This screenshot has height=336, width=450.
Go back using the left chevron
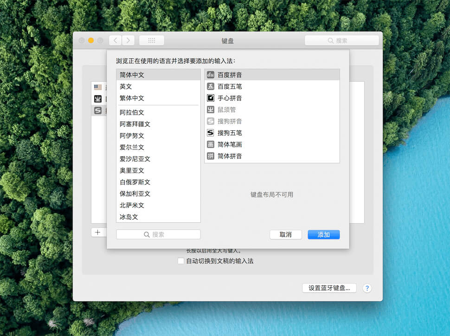pos(115,40)
